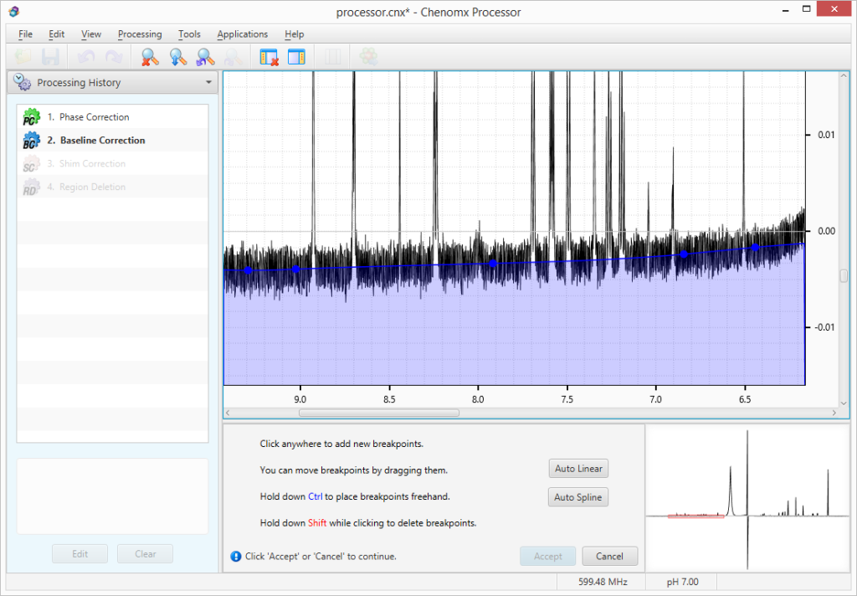The height and width of the screenshot is (596, 857).
Task: Click the blue info icon beside the Accept/Cancel hint
Action: (x=236, y=556)
